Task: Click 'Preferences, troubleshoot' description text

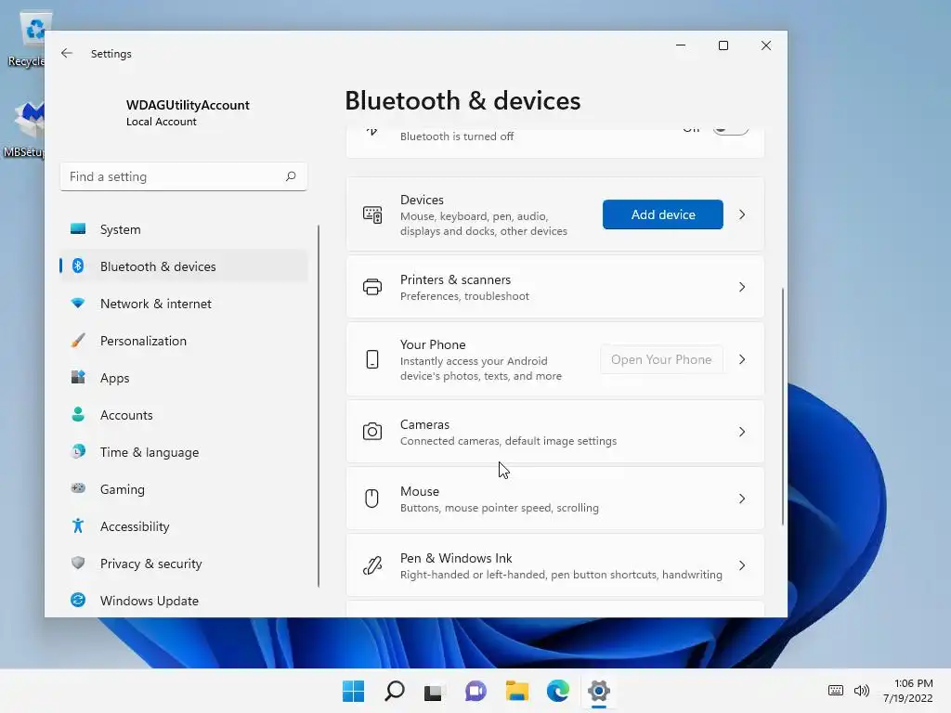Action: click(x=464, y=296)
